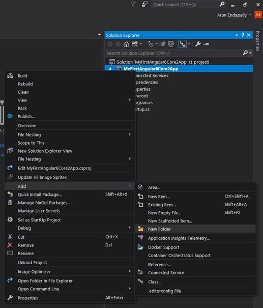The width and height of the screenshot is (263, 308).
Task: Click the Application Insights lightbulb icon
Action: (x=140, y=238)
